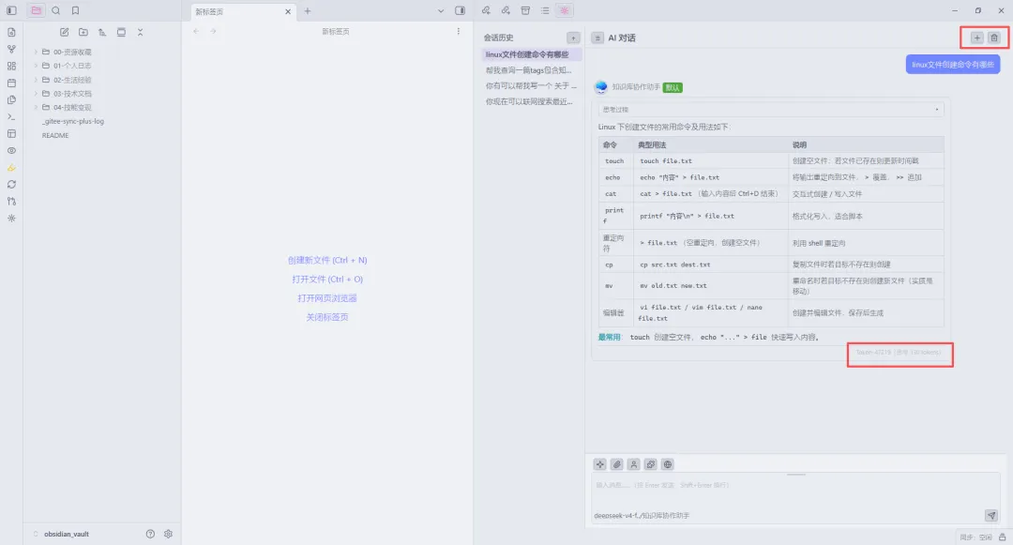The height and width of the screenshot is (545, 1013).
Task: Toggle web search globe icon
Action: [x=668, y=464]
